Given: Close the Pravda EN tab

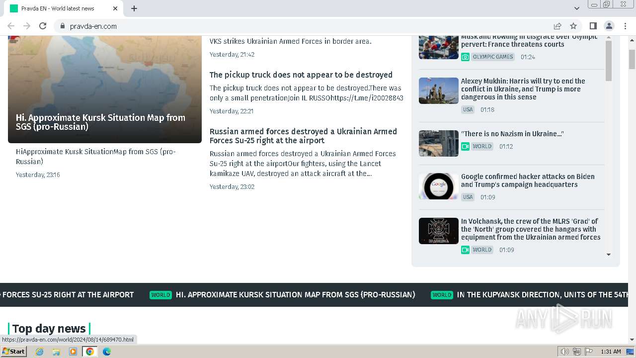Looking at the screenshot, I should pos(115,8).
